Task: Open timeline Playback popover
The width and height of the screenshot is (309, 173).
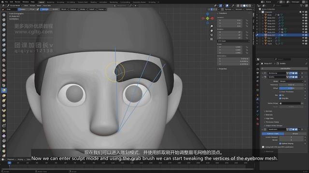Action: pos(12,160)
